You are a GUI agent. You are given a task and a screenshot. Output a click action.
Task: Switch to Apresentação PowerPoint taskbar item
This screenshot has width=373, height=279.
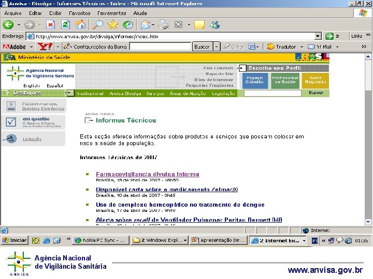click(x=219, y=240)
